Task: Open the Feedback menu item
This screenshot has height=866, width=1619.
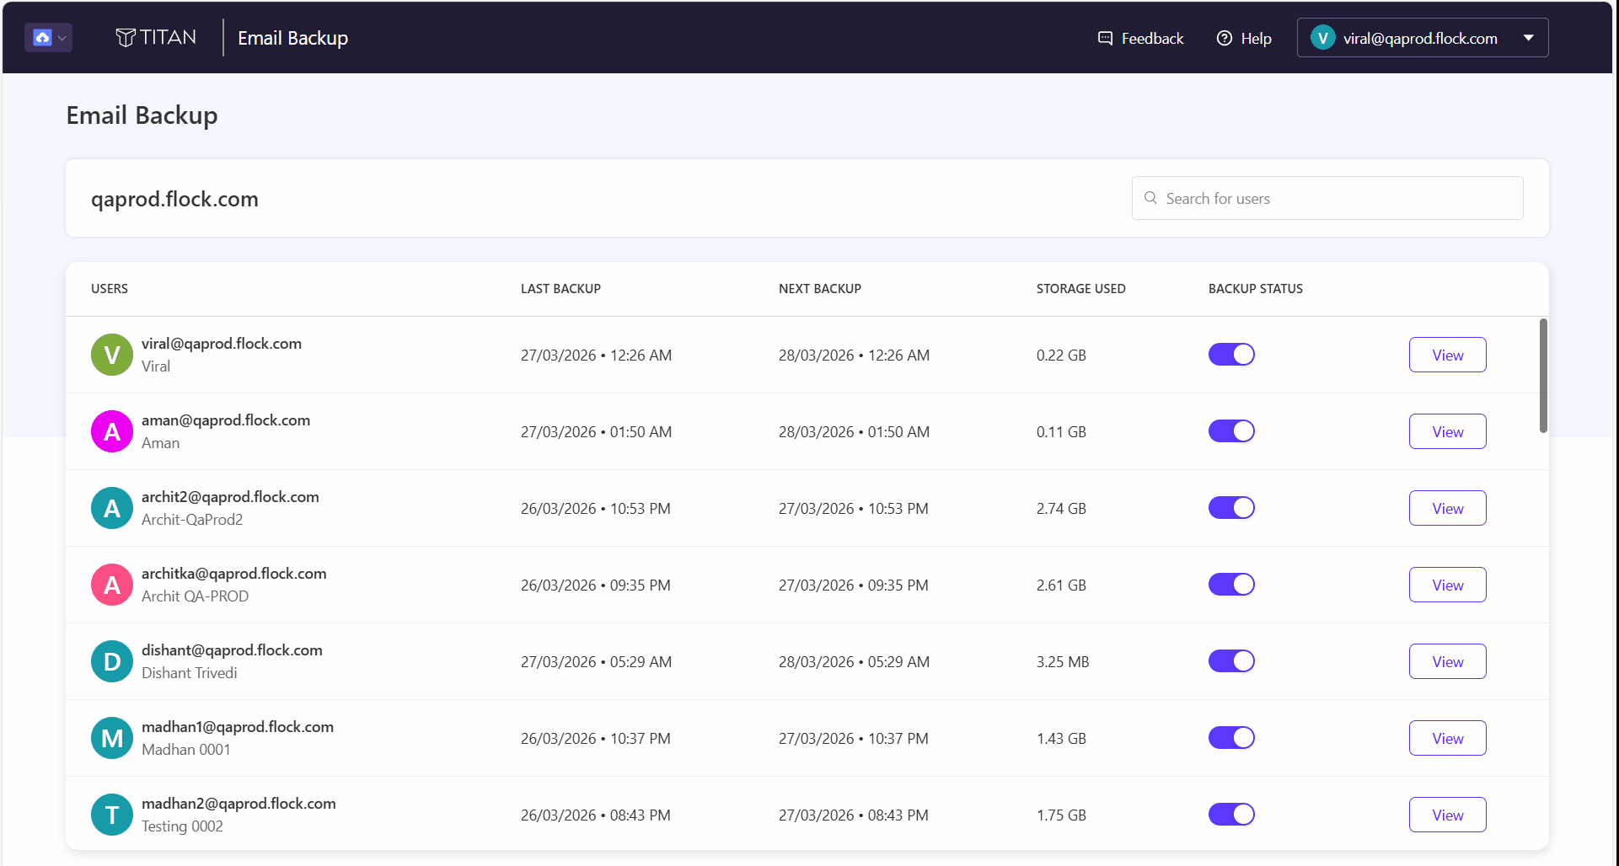Action: tap(1140, 38)
